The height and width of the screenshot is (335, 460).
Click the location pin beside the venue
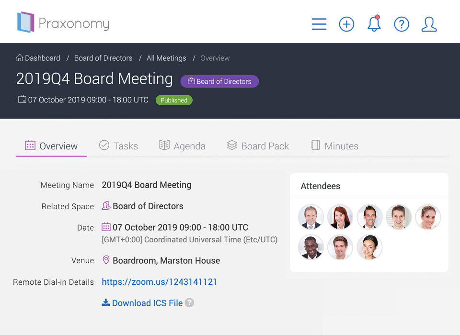point(105,260)
